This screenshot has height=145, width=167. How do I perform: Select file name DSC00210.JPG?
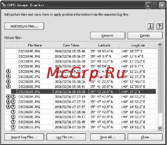coord(29,127)
